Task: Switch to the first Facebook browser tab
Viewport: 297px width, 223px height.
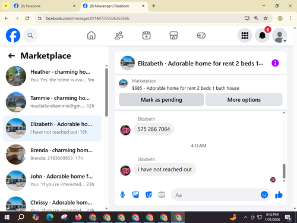Action: (45, 6)
